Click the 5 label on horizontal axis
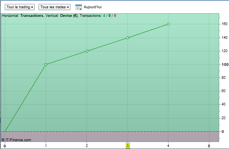The image size is (229, 149). [x=209, y=146]
